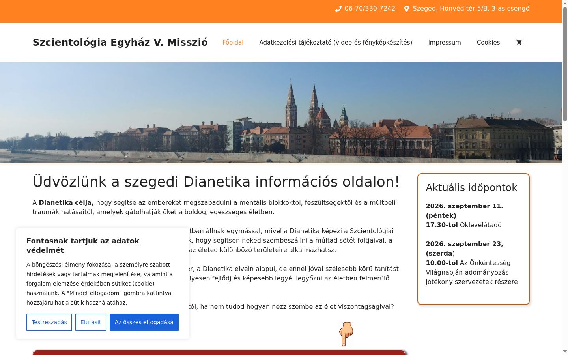The width and height of the screenshot is (568, 355).
Task: Open the shopping cart icon
Action: [519, 43]
